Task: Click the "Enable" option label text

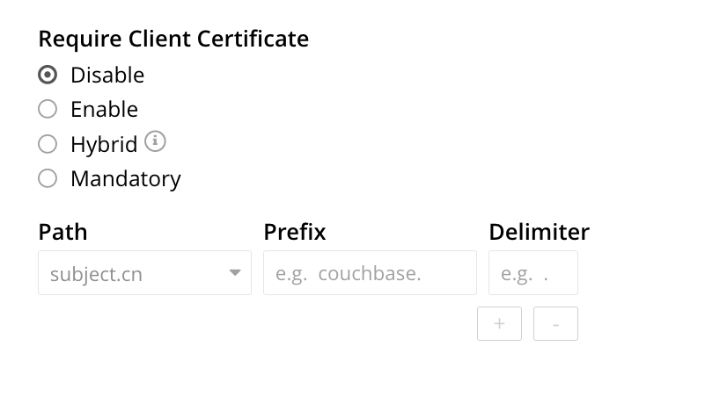Action: click(x=104, y=109)
